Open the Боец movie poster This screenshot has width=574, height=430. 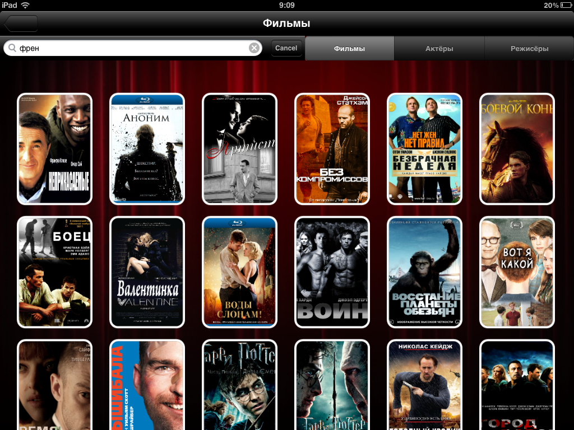[54, 272]
